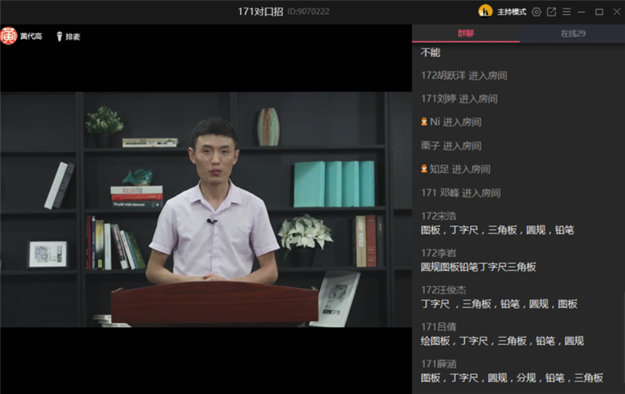Open settings via the hexagon icon
The height and width of the screenshot is (394, 625).
536,12
